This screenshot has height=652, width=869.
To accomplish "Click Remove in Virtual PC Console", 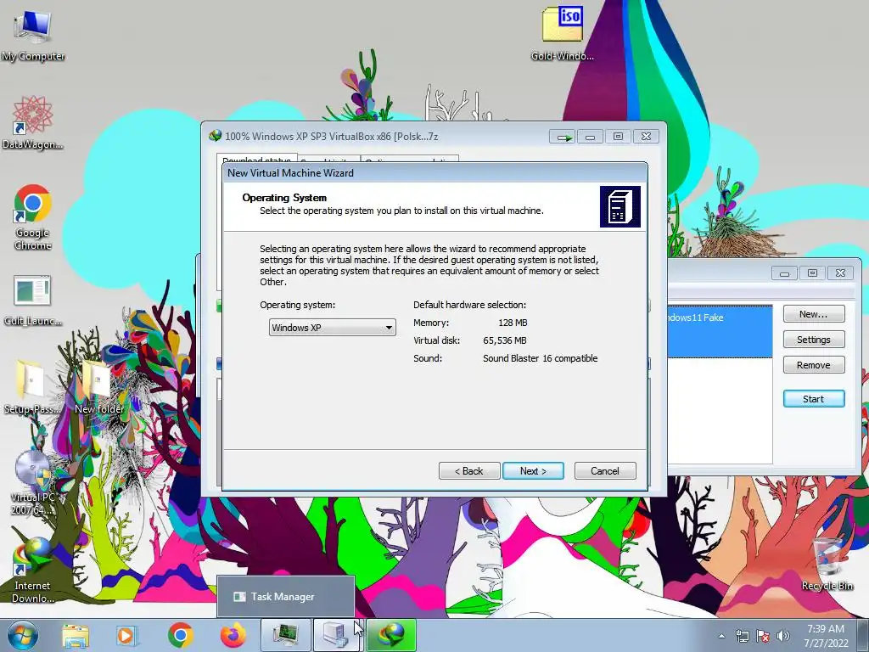I will [x=814, y=365].
